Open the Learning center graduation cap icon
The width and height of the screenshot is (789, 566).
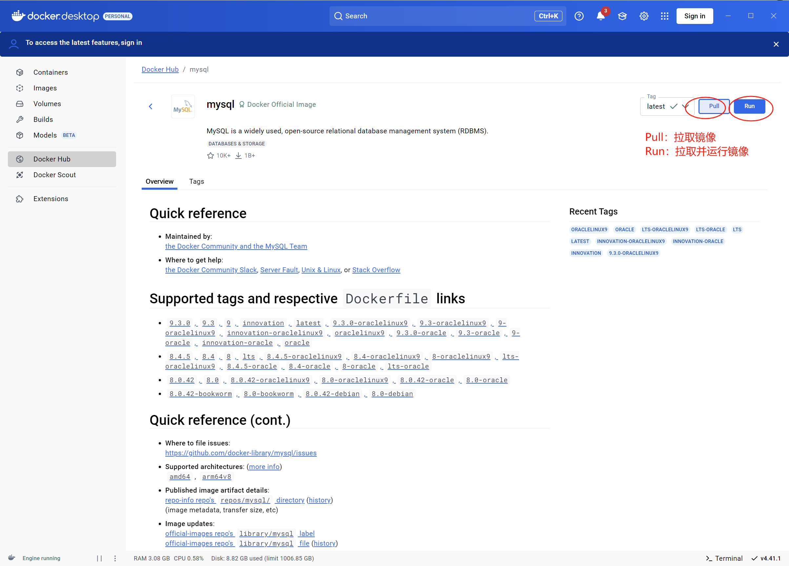622,16
